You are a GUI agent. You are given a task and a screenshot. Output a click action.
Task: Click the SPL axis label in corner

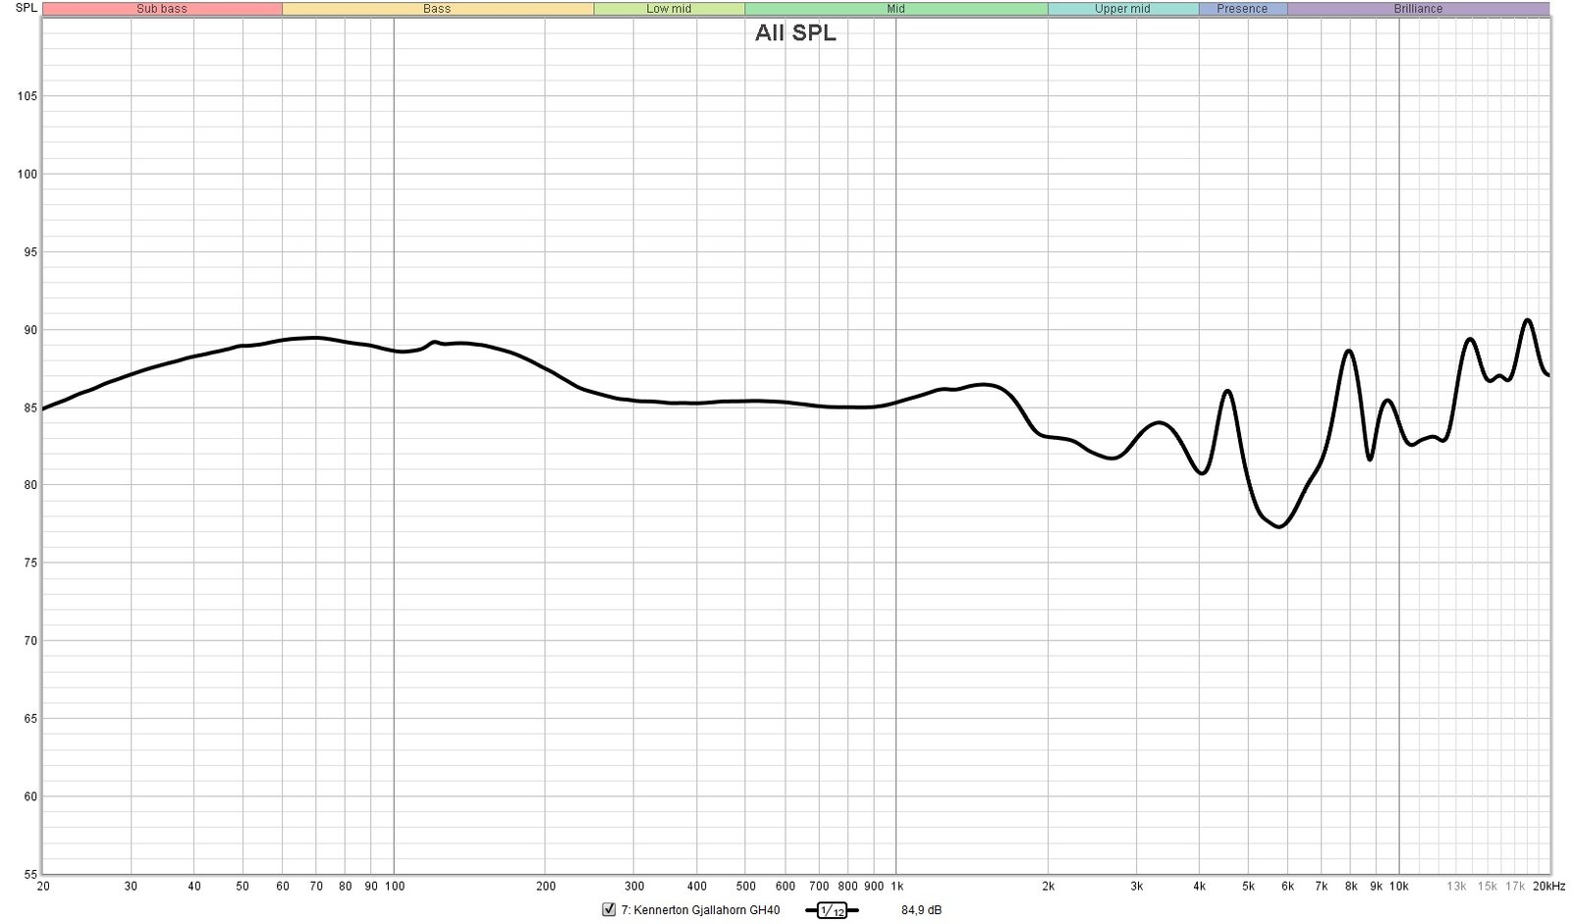coord(27,8)
